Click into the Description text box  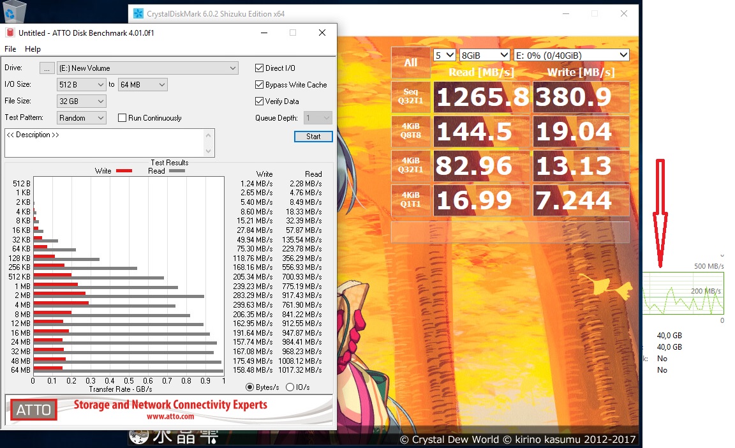coord(105,143)
